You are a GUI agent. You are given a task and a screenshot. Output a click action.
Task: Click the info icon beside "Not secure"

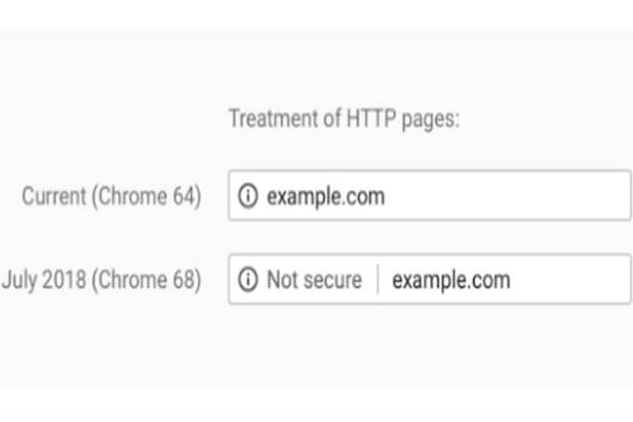[248, 280]
